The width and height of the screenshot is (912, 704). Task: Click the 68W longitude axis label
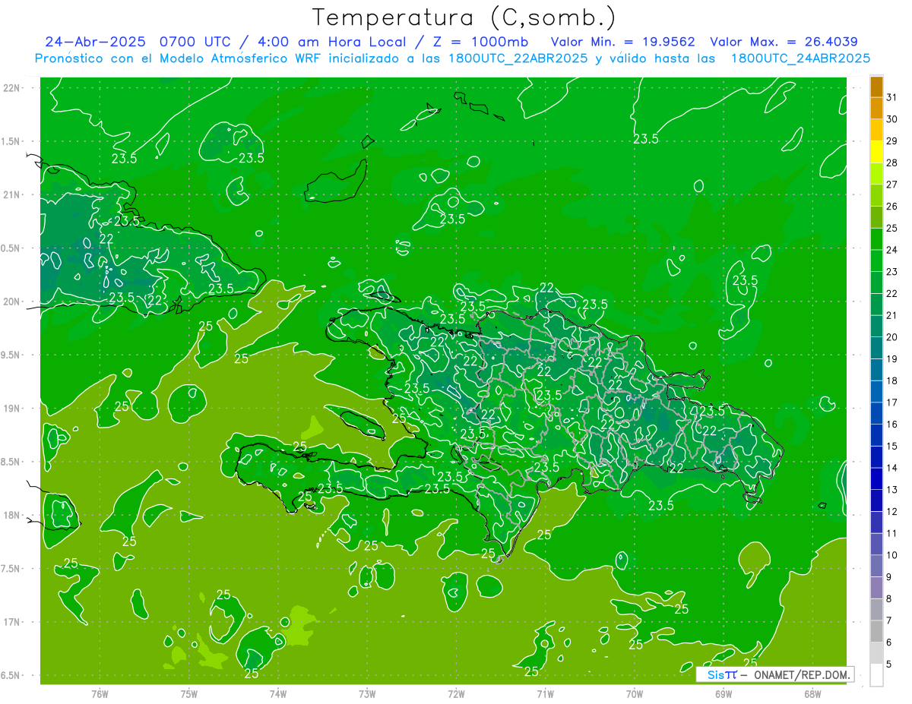[x=812, y=693]
